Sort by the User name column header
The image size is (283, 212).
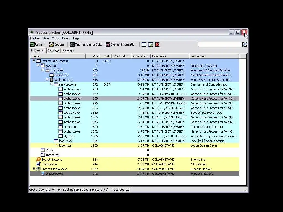[170, 56]
